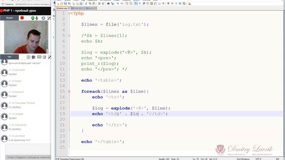Viewport: 285px width, 160px height.
Task: Click the Cut scissors icon
Action: (x=86, y=4)
